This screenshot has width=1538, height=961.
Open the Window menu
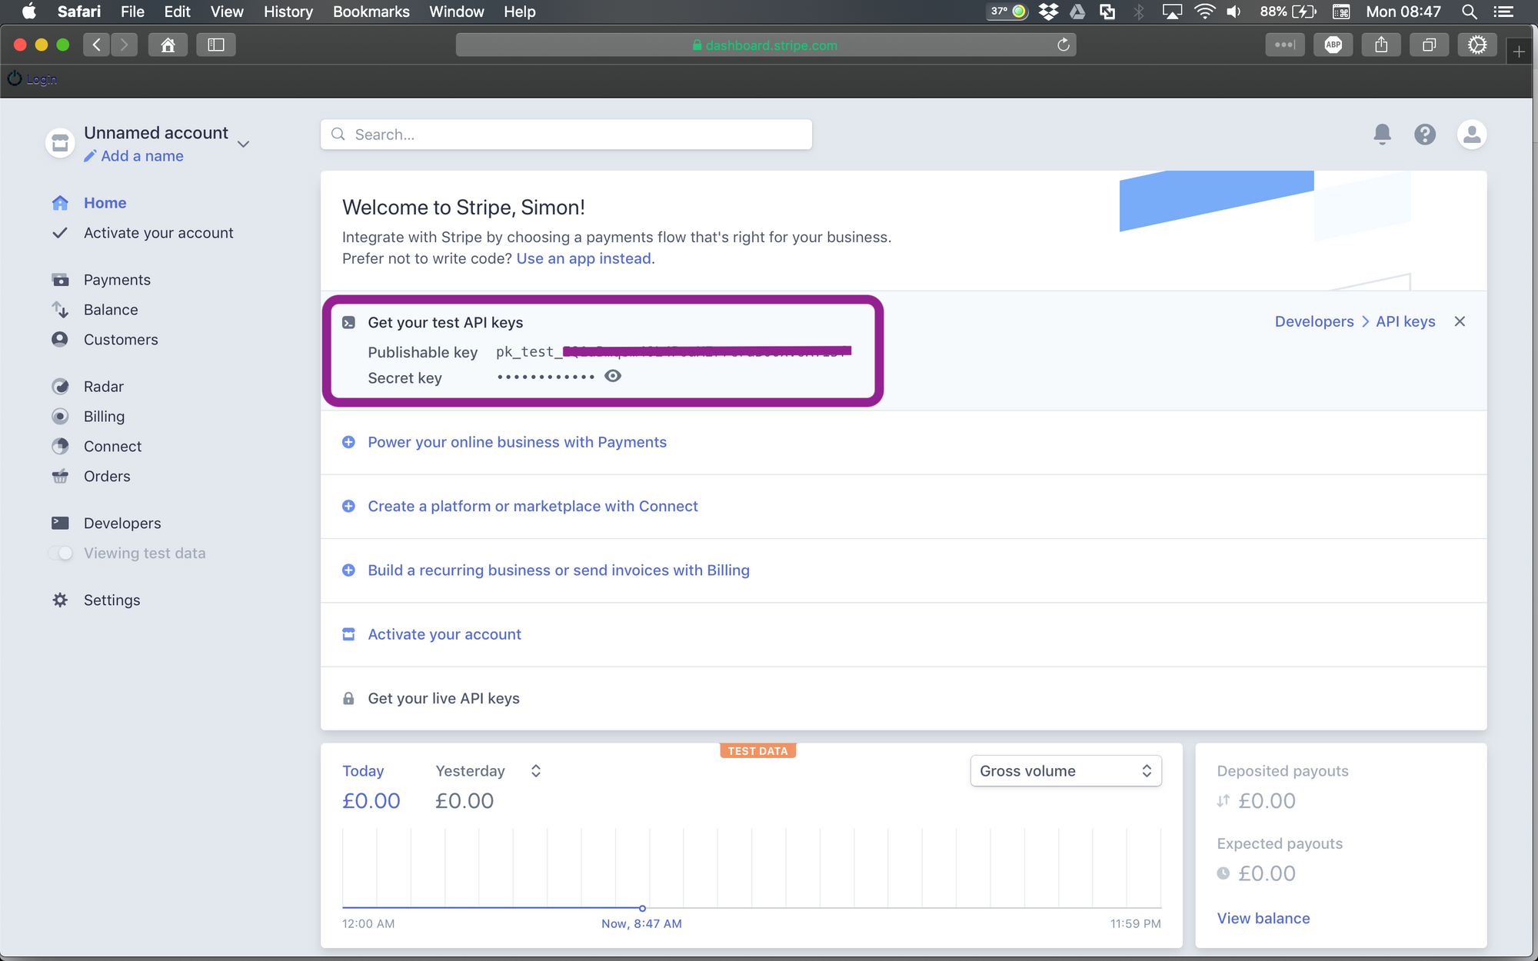pos(457,12)
